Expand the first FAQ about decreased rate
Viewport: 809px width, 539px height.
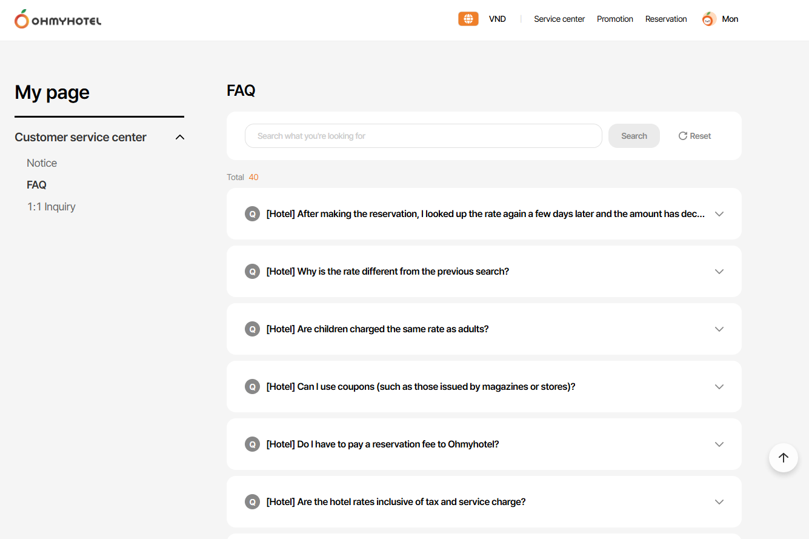coord(719,214)
